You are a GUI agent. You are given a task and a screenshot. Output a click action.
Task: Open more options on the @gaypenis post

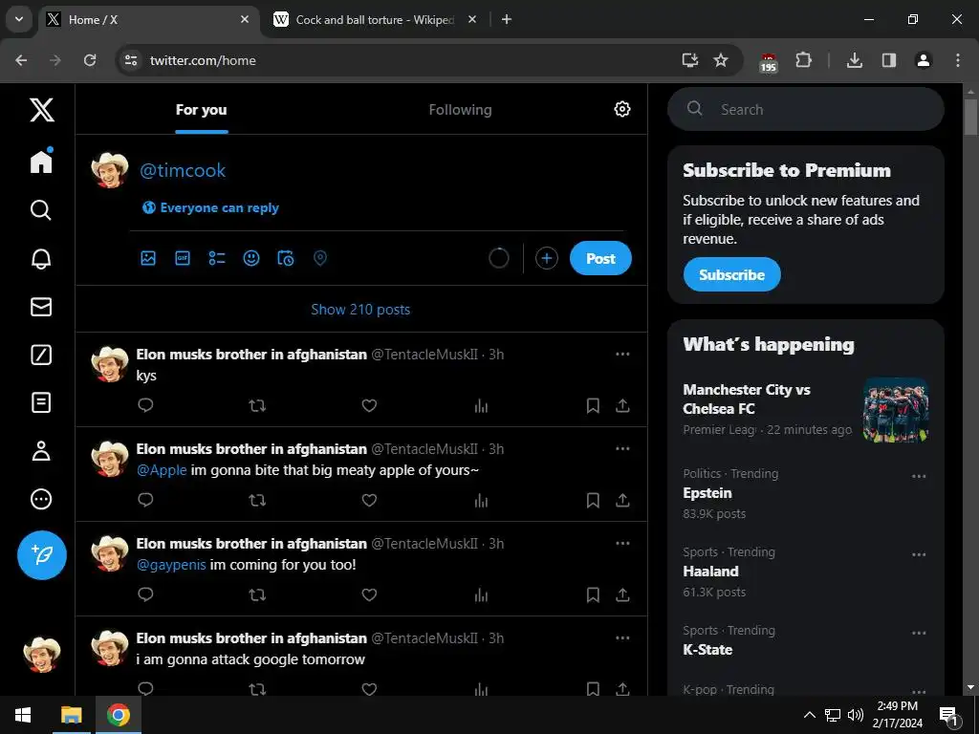(x=622, y=543)
